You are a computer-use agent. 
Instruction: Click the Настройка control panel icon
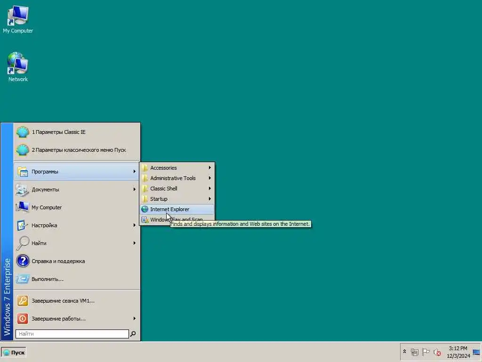pyautogui.click(x=23, y=225)
